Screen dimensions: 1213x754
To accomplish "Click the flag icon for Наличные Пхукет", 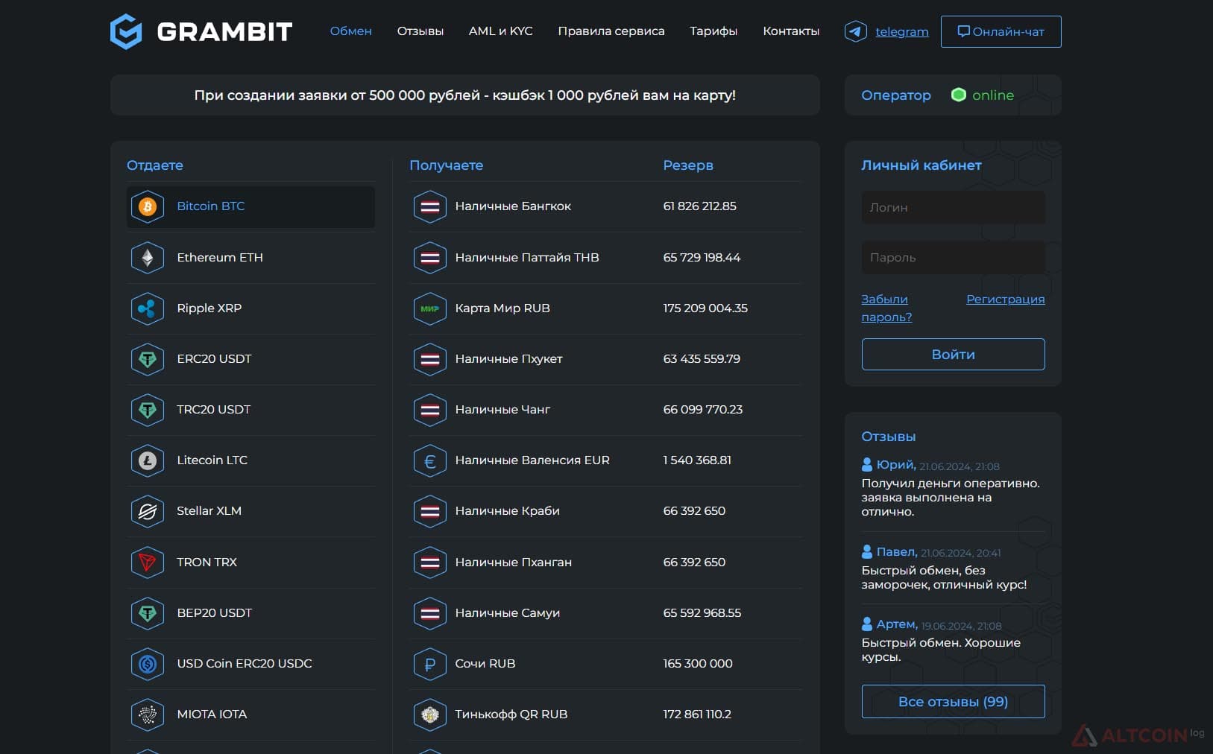I will (430, 359).
